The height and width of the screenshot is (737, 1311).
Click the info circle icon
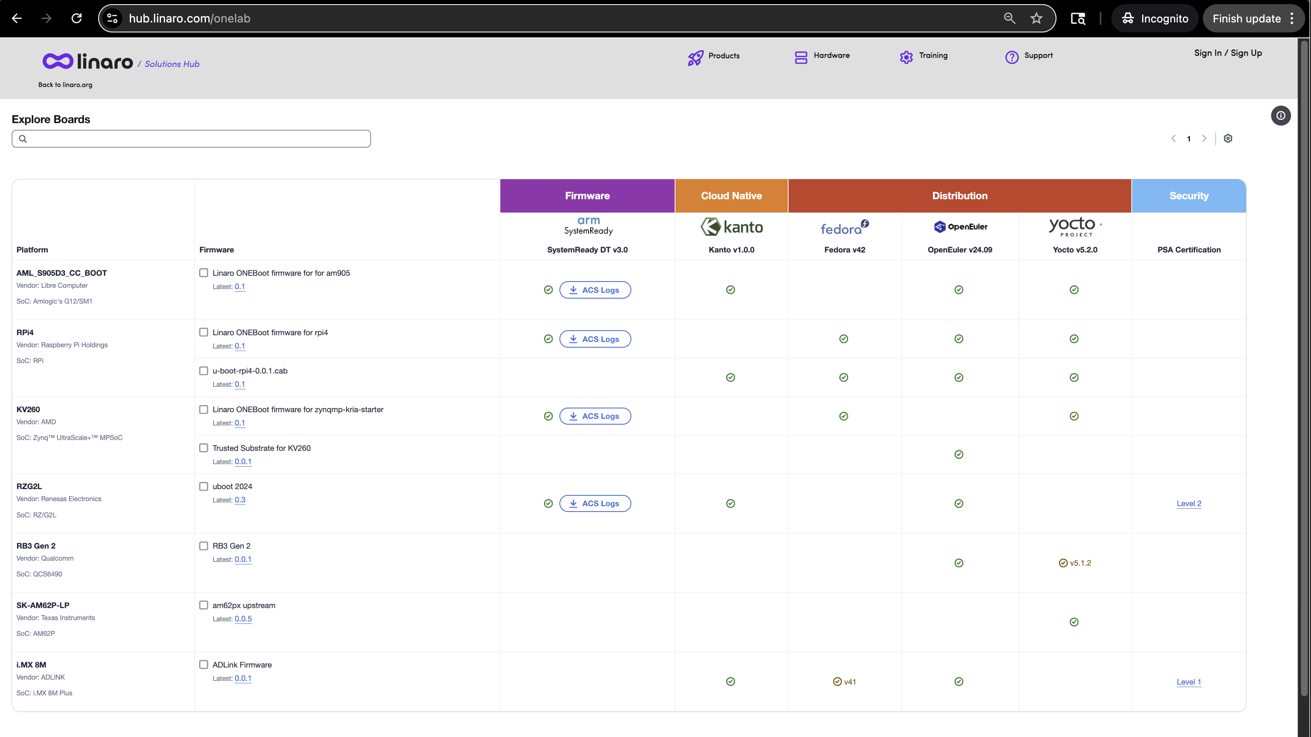tap(1281, 116)
